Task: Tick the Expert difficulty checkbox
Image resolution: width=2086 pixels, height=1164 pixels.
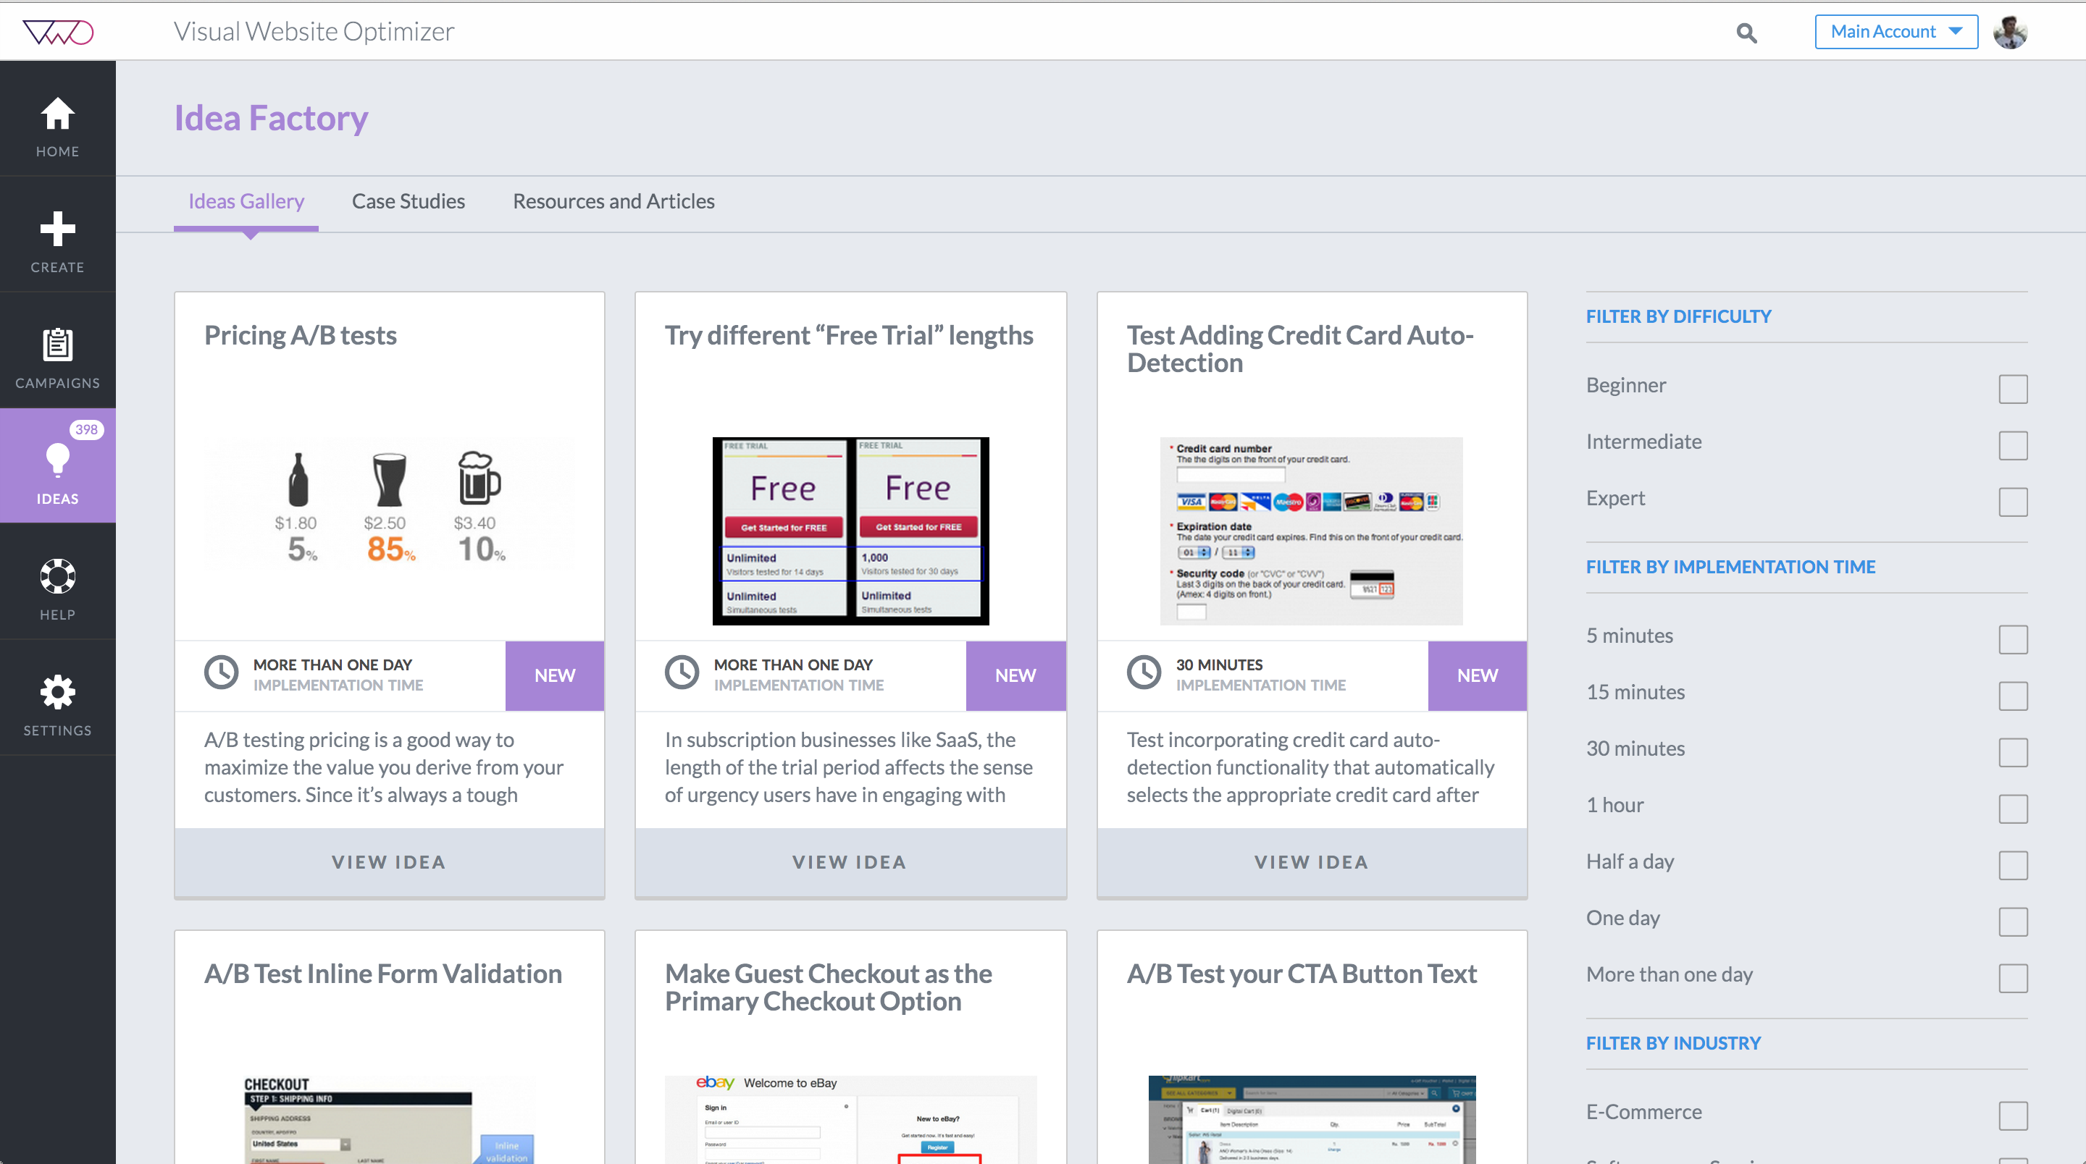Action: [x=2012, y=502]
